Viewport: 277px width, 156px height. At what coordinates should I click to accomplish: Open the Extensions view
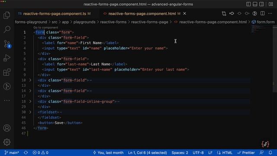[x=7, y=72]
